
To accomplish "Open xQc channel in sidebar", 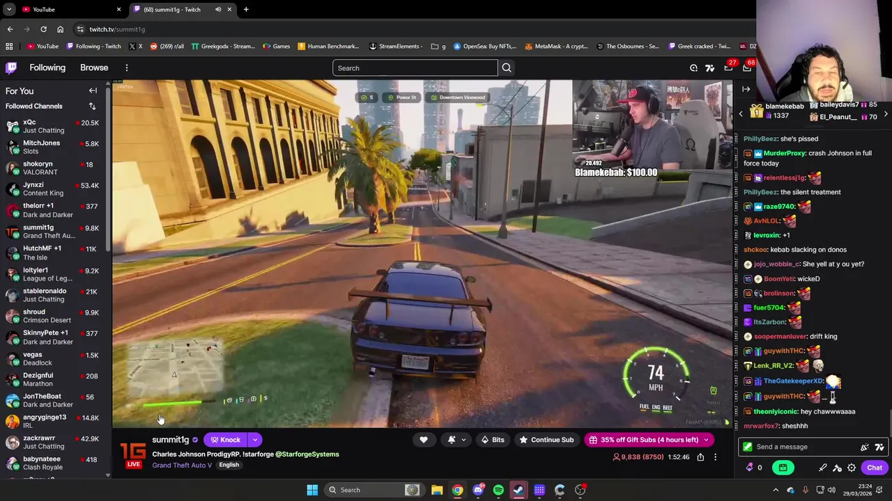I will (x=54, y=126).
